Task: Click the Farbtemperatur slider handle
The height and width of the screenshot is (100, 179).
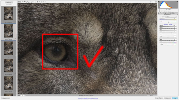Action: (165, 20)
